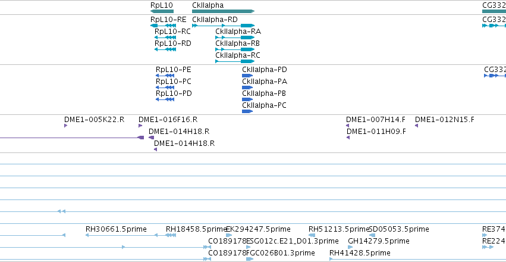
Task: Click the RH41428.5prime label
Action: click(x=360, y=252)
